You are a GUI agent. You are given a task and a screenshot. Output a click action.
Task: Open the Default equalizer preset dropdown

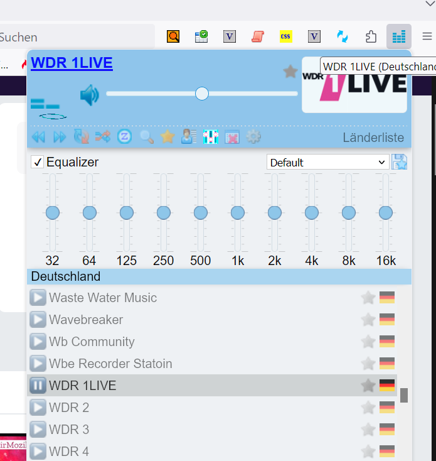click(327, 162)
